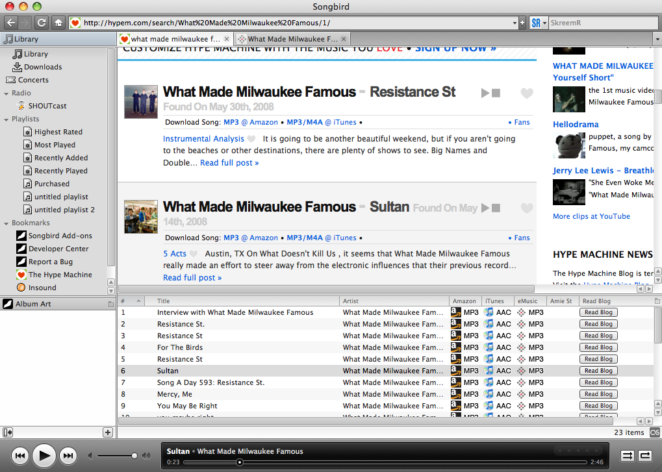Open the column picker at the table header end
662x472 pixels.
(x=657, y=301)
